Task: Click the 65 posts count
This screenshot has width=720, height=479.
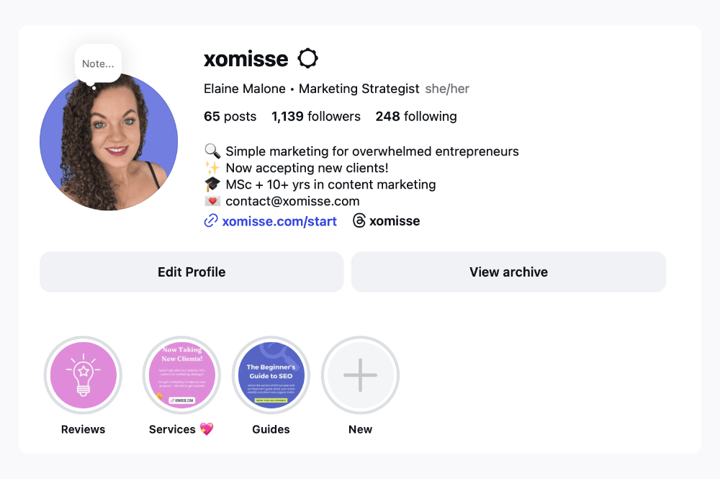Action: (230, 116)
